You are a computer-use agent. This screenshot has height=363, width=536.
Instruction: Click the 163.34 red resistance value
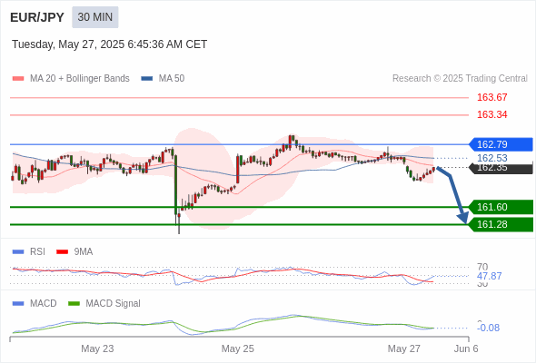[491, 114]
